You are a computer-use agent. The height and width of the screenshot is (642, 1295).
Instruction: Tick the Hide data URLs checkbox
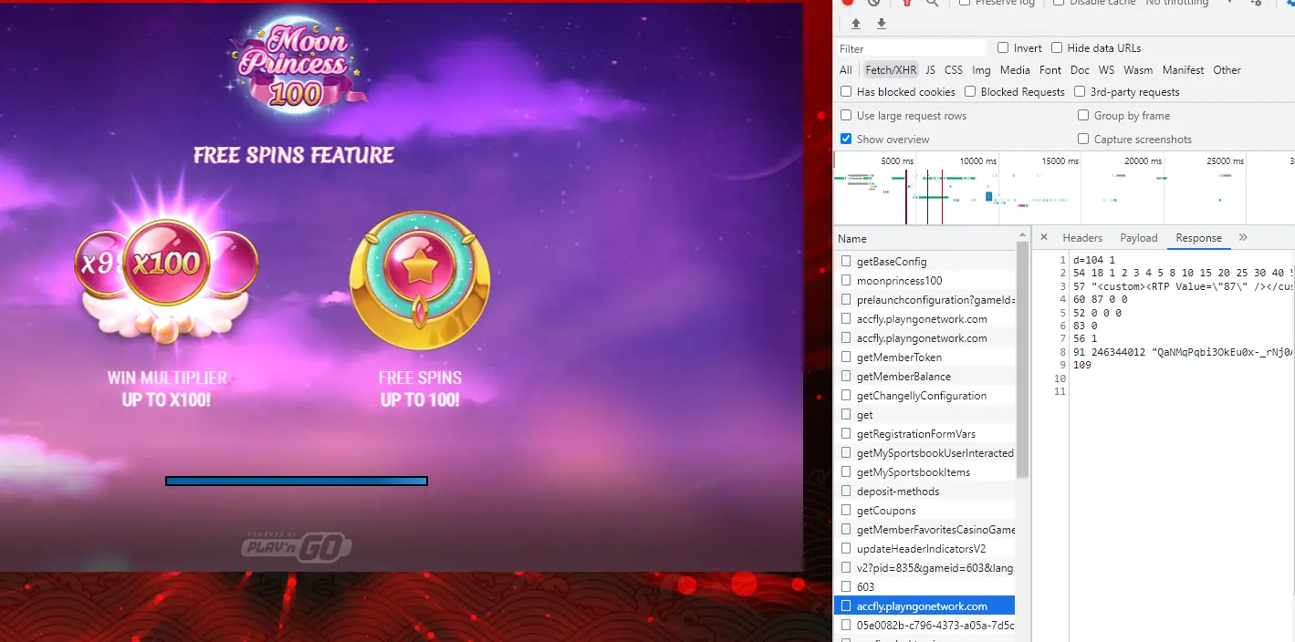1057,47
